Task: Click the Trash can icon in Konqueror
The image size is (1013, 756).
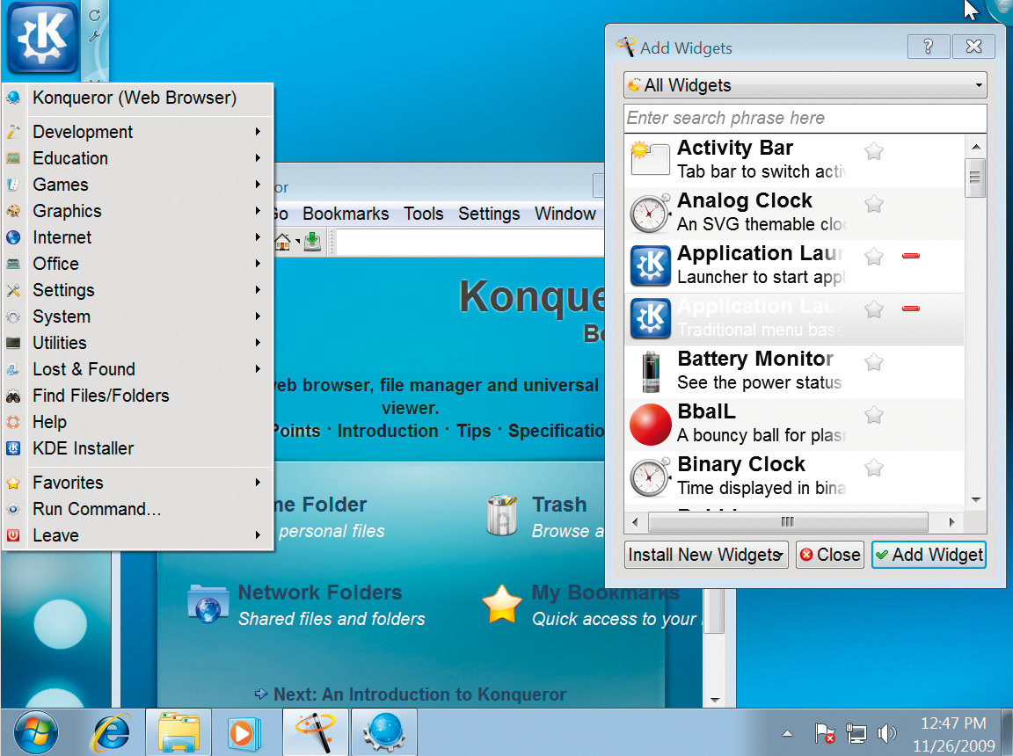Action: pyautogui.click(x=503, y=514)
